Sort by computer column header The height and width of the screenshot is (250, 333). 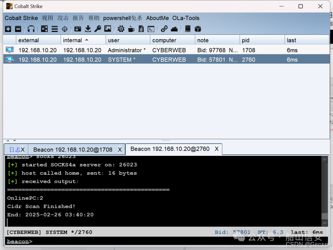pyautogui.click(x=173, y=40)
